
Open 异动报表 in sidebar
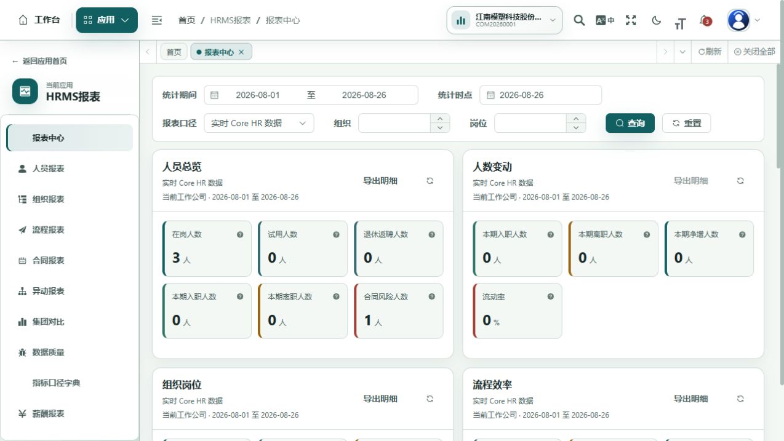(70, 291)
